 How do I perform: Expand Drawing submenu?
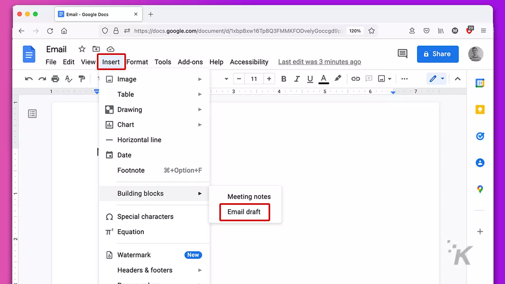coord(154,109)
